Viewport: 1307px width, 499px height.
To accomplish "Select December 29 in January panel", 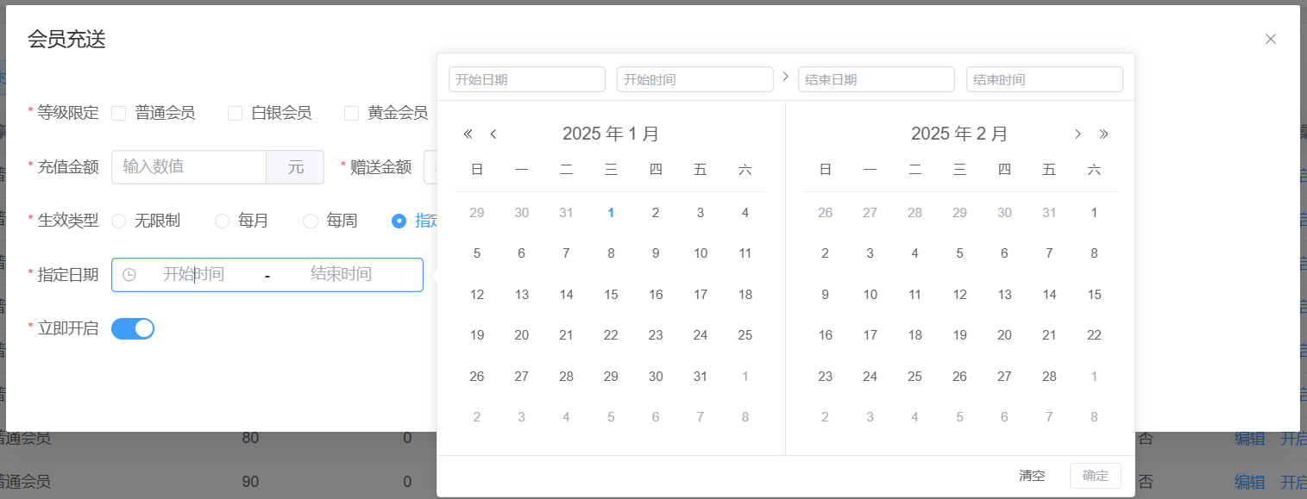I will [x=477, y=213].
